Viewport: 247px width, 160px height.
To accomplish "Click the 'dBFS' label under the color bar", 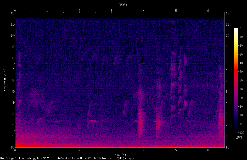I will pyautogui.click(x=239, y=137).
